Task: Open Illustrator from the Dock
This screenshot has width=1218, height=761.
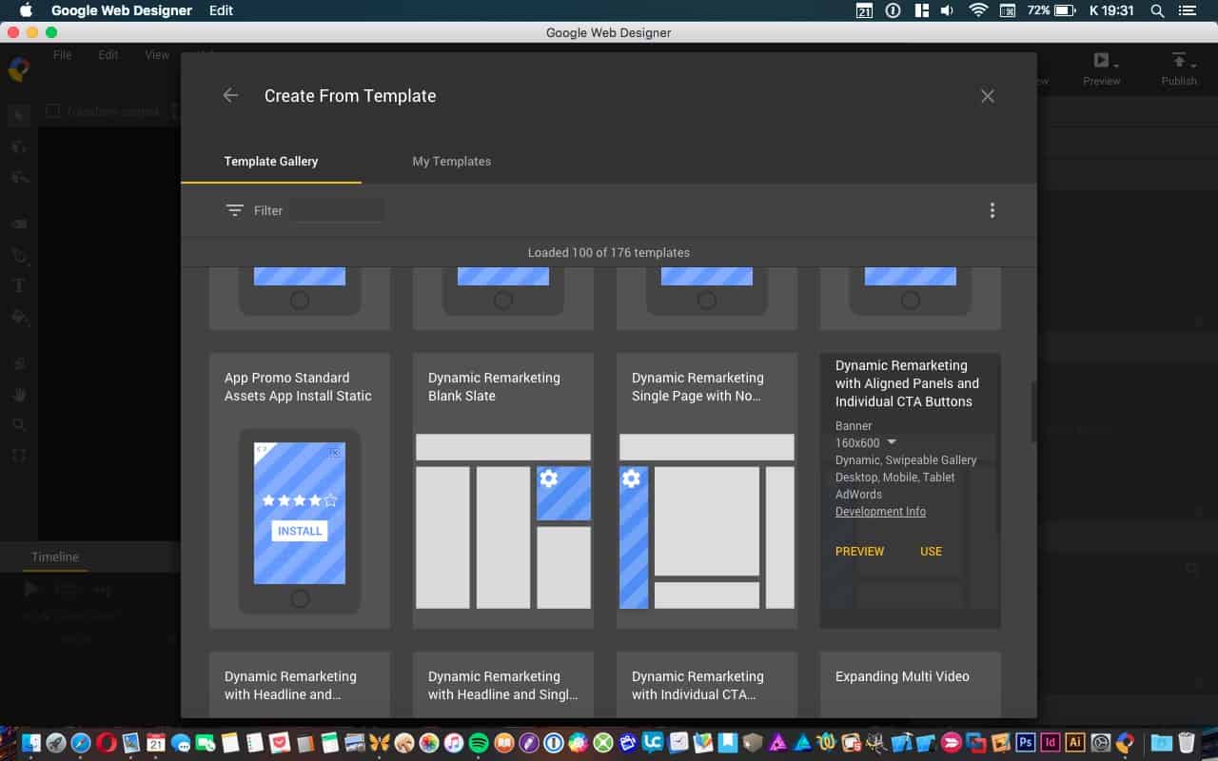Action: [x=1075, y=743]
